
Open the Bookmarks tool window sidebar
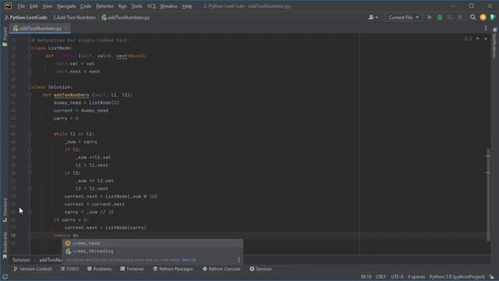[5, 245]
